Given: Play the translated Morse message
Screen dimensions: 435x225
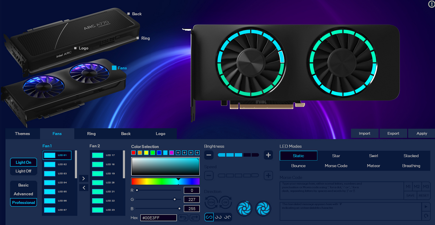Looking at the screenshot, I should [x=426, y=206].
